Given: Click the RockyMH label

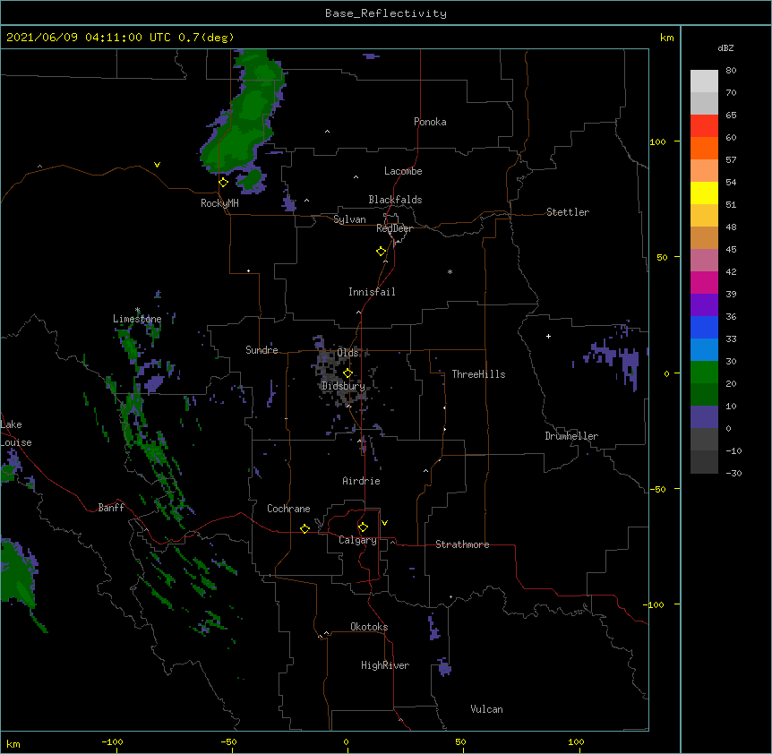Looking at the screenshot, I should pyautogui.click(x=219, y=203).
